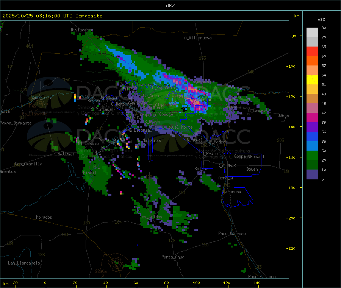The height and width of the screenshot is (288, 341).
Task: Click the 2200m volcano elevation label
Action: [101, 271]
